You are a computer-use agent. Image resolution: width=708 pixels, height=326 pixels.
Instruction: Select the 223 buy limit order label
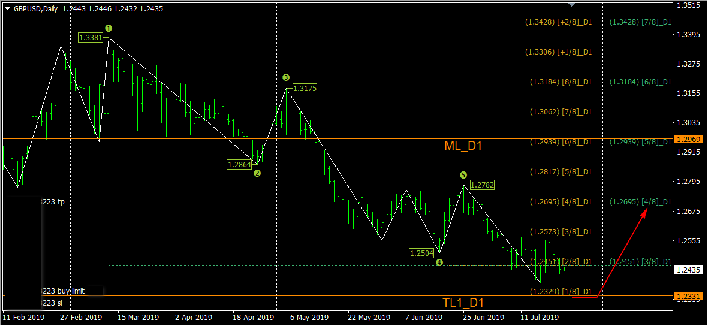(64, 291)
